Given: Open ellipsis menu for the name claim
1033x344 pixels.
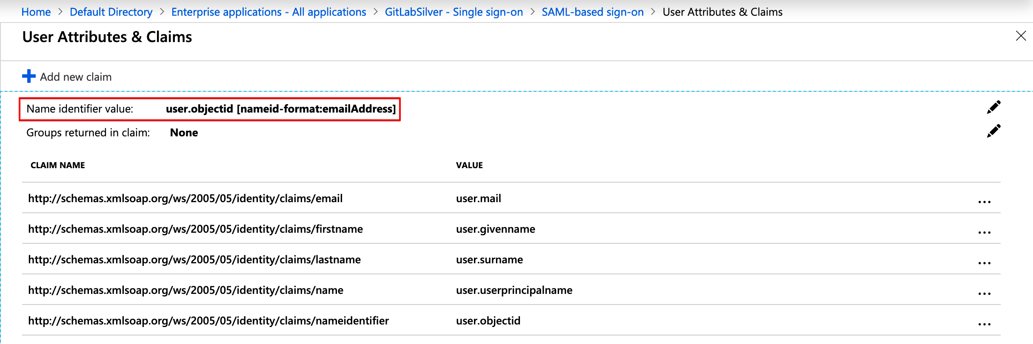Looking at the screenshot, I should [984, 293].
